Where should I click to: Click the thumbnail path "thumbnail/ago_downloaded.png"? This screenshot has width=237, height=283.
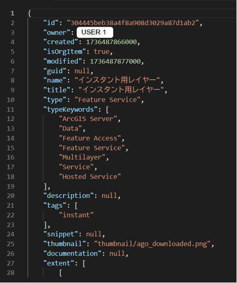coord(152,244)
